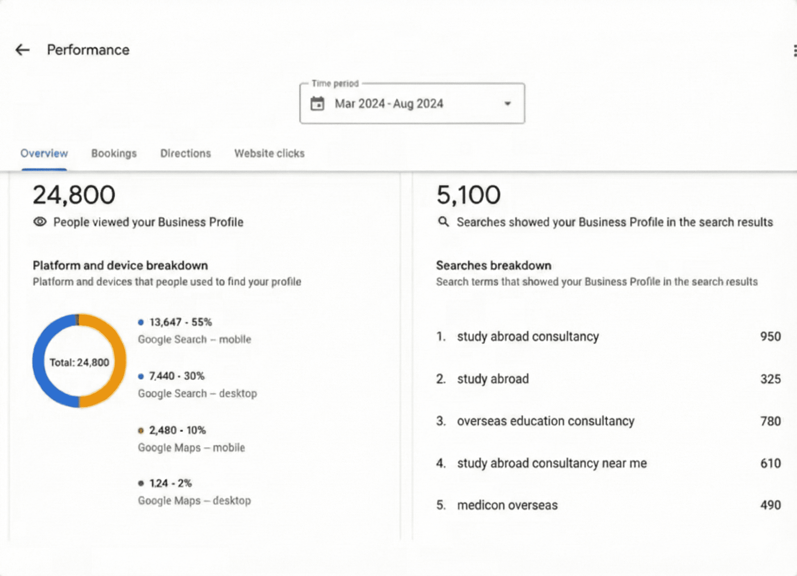Select the medicon overseas search term
The image size is (797, 576).
click(507, 505)
